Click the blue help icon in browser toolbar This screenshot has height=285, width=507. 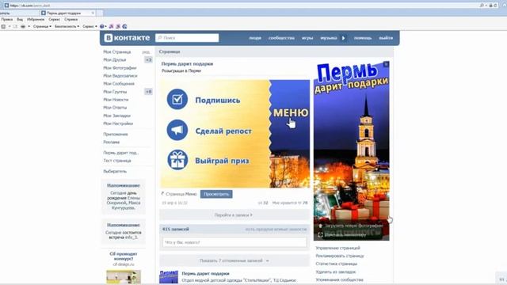[102, 26]
